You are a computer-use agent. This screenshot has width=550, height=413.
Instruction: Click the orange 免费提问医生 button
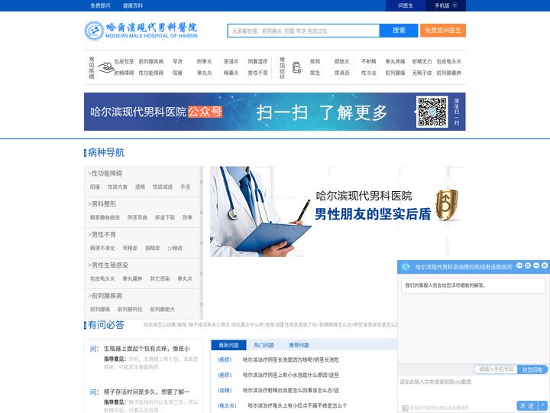click(442, 31)
